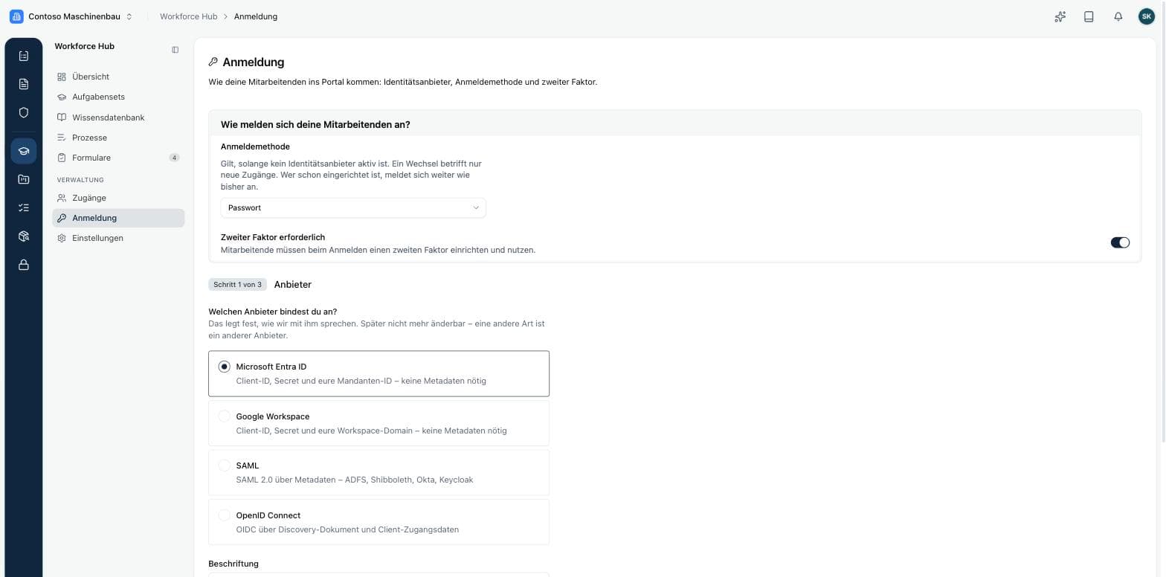The image size is (1166, 577).
Task: Open the checklist document icon in dark rail
Action: click(x=23, y=56)
